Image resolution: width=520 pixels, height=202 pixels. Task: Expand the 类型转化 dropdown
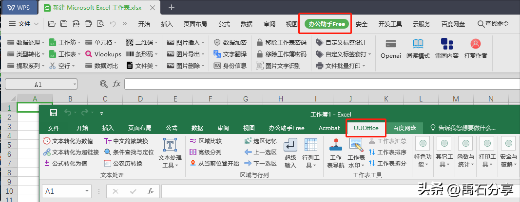[43, 54]
